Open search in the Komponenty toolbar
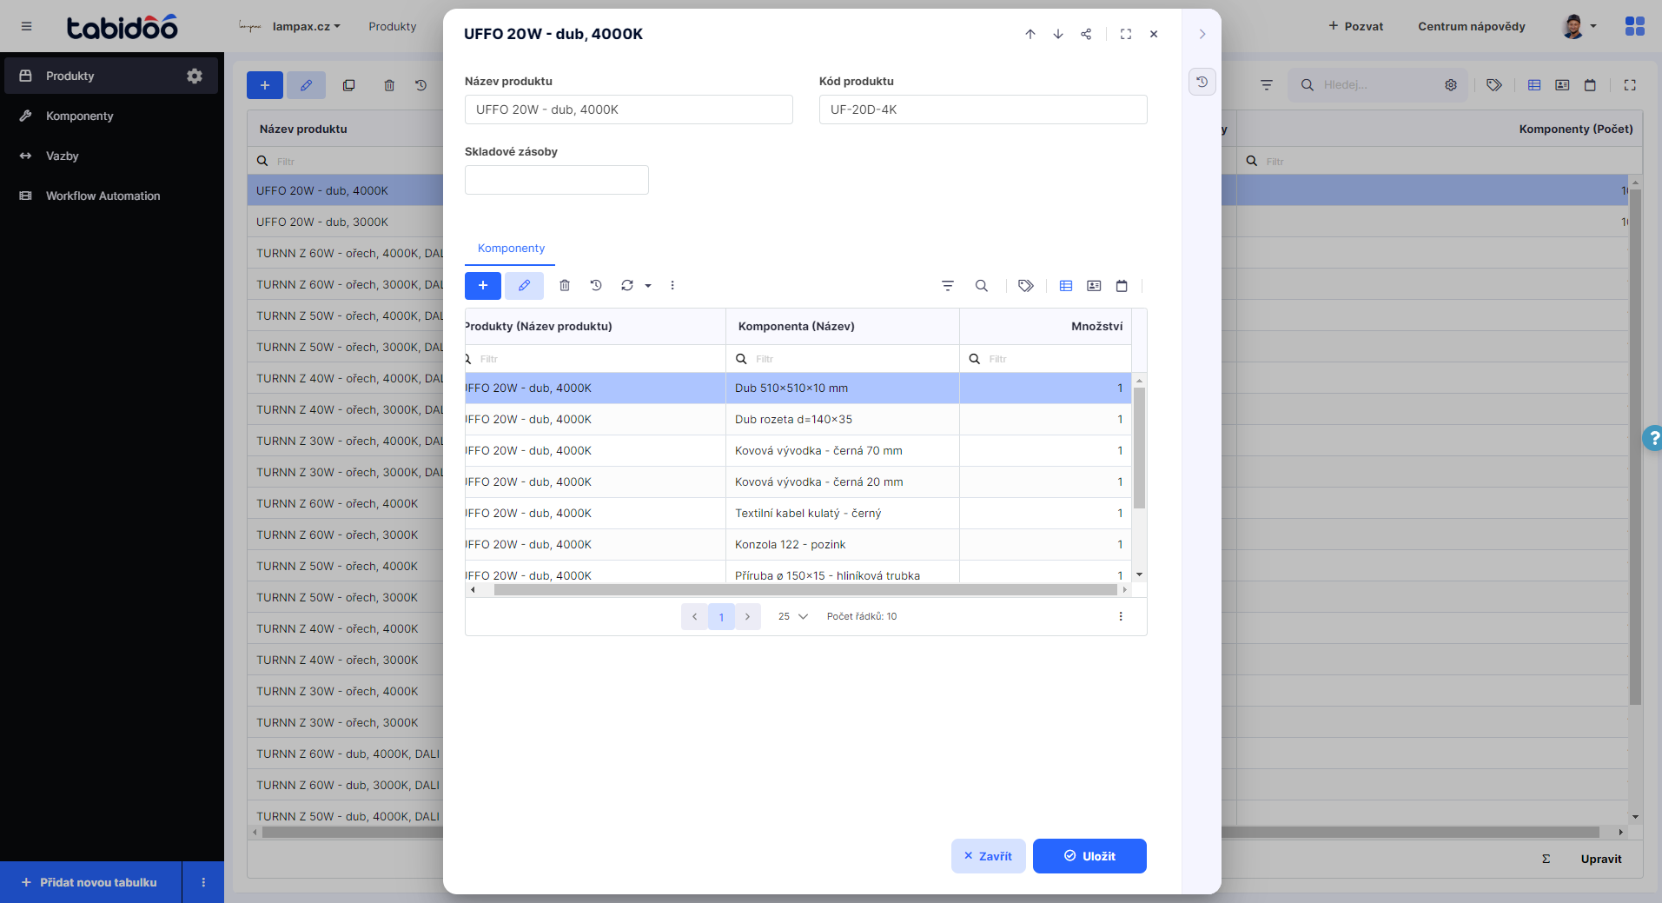The width and height of the screenshot is (1662, 903). pyautogui.click(x=982, y=286)
